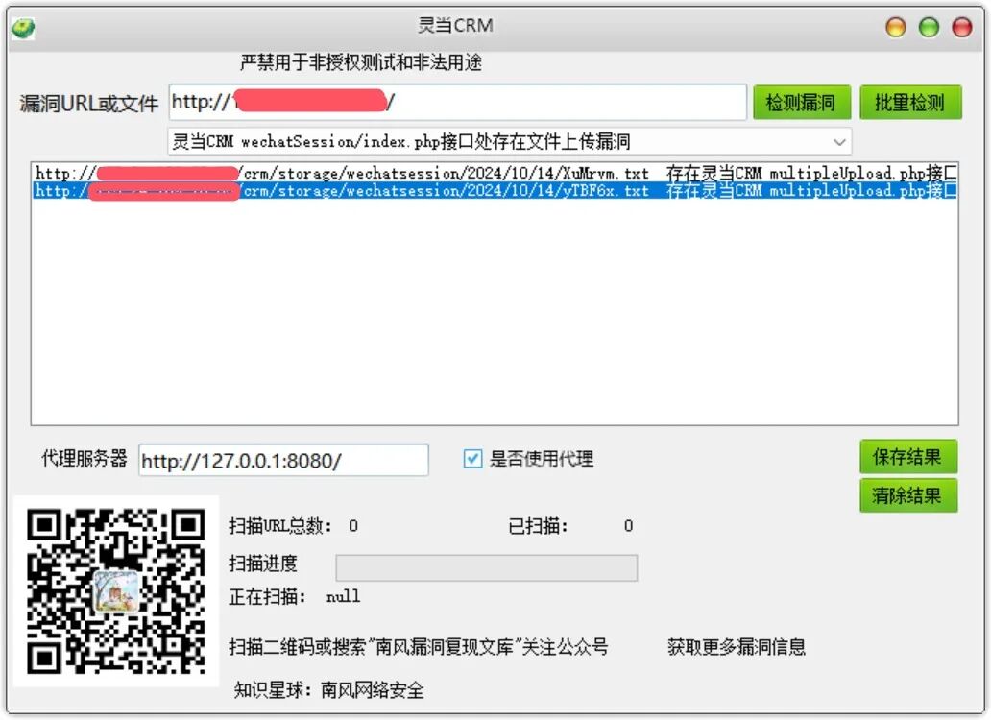
Task: Focus the 代理服务器 proxy input field
Action: click(x=284, y=461)
